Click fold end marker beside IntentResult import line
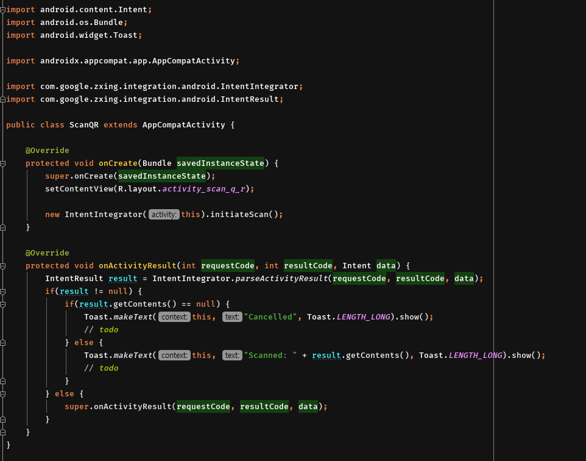Screen dimensions: 586x461 click(x=2, y=99)
